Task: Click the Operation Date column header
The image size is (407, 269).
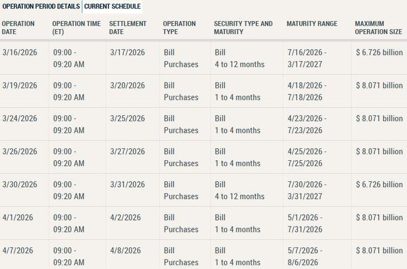Action: tap(18, 27)
